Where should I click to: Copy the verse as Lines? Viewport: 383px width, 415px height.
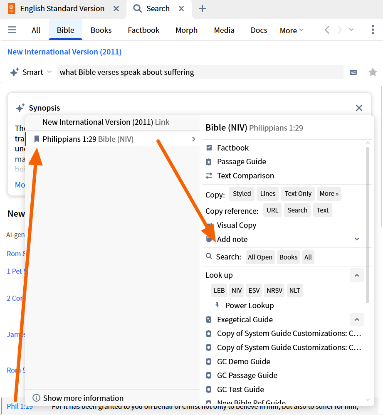268,194
